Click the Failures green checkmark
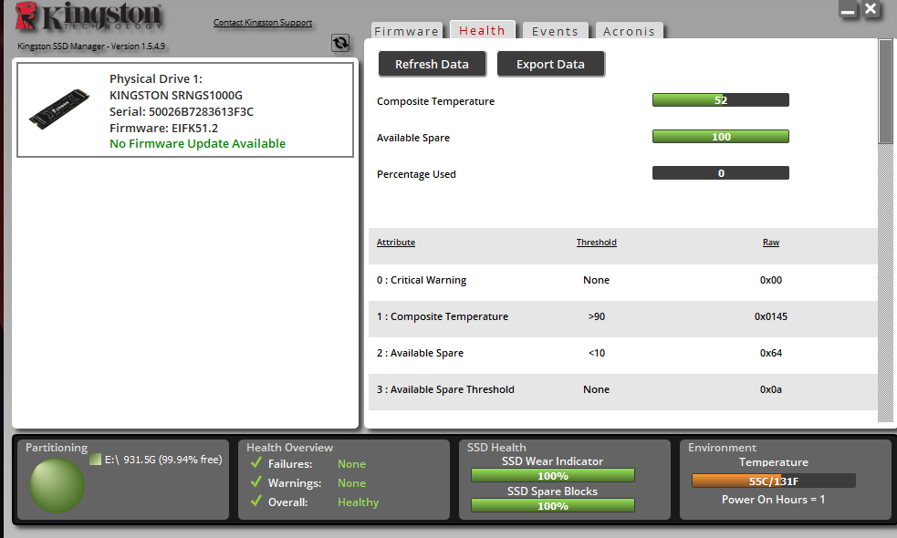Screen dimensions: 897x538 256,462
